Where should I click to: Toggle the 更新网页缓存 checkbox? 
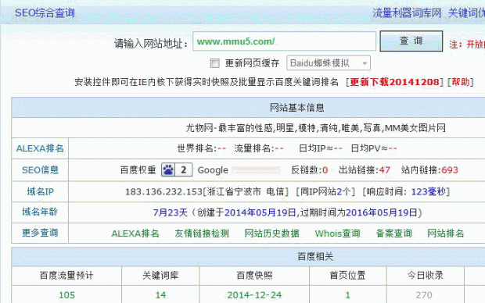pyautogui.click(x=214, y=63)
